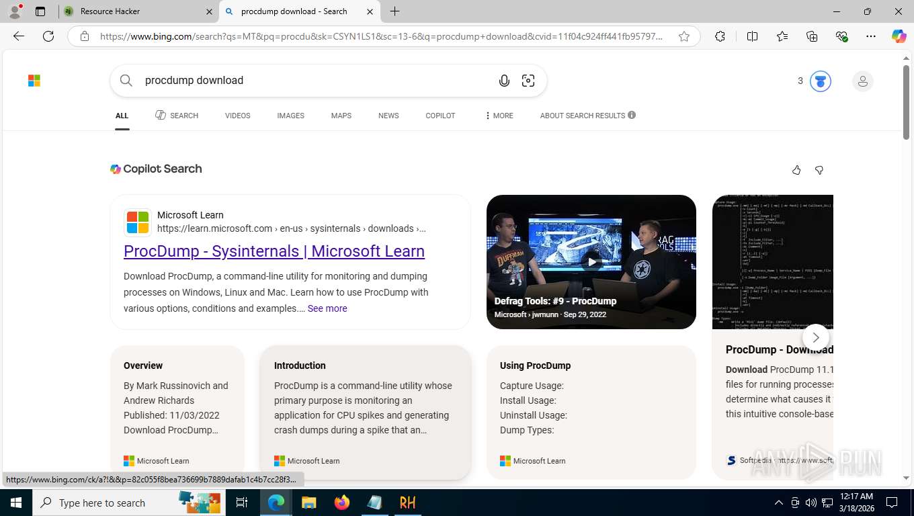Open the volume control tray icon
This screenshot has height=516, width=914.
coord(811,503)
